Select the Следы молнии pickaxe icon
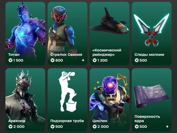The height and width of the screenshot is (133, 177). [152, 30]
